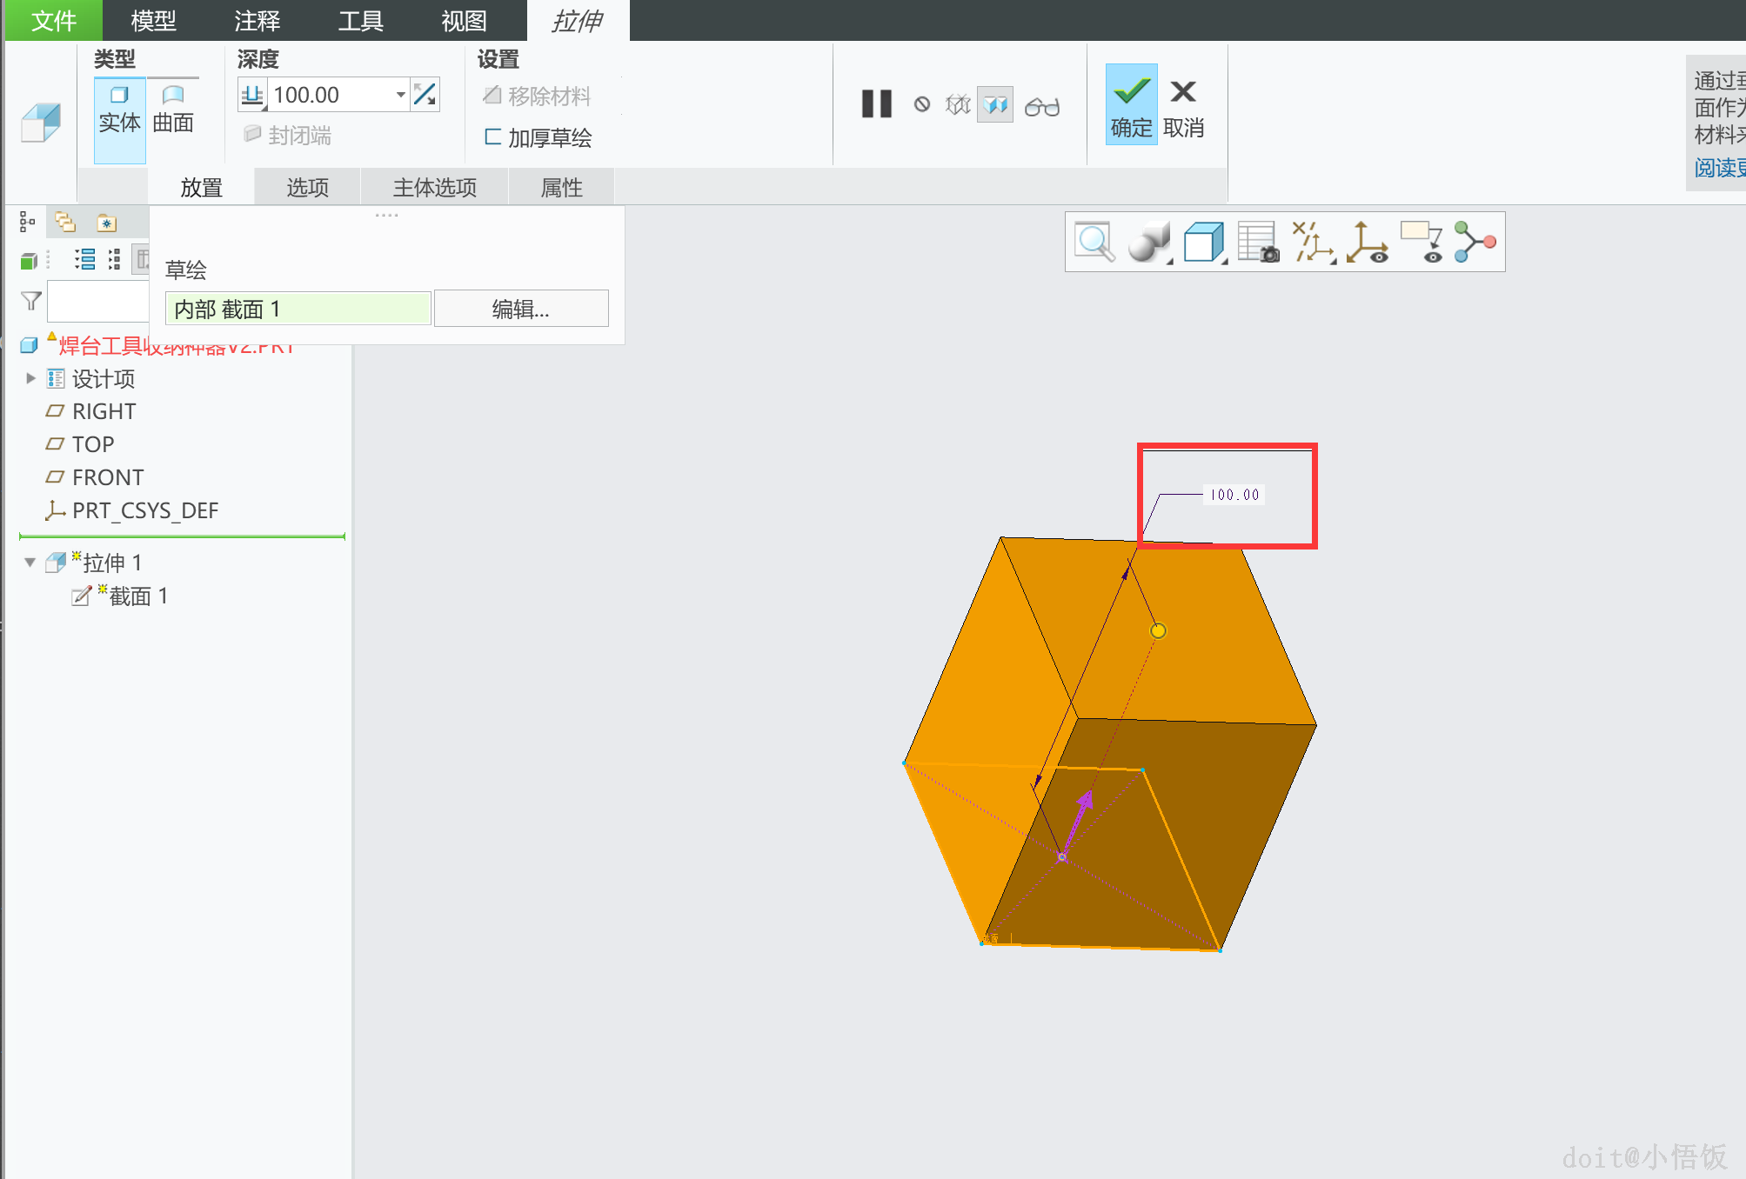The height and width of the screenshot is (1179, 1746).
Task: Pause the extrude feature tool
Action: 877,104
